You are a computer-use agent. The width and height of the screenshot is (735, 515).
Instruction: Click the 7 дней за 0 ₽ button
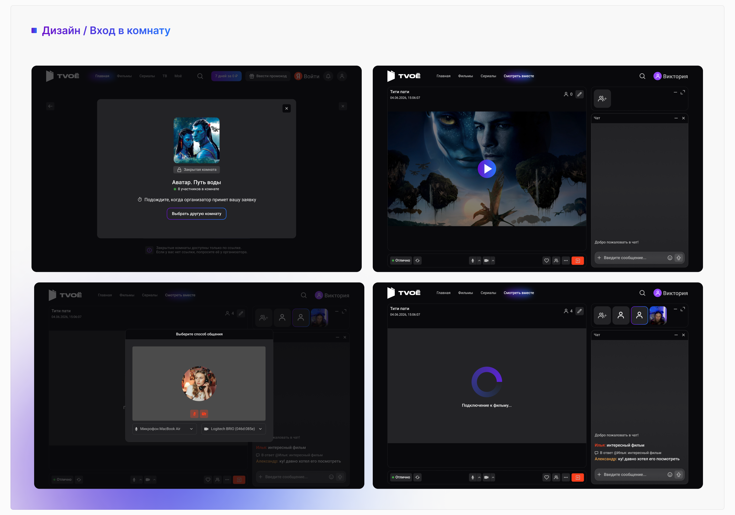point(226,76)
